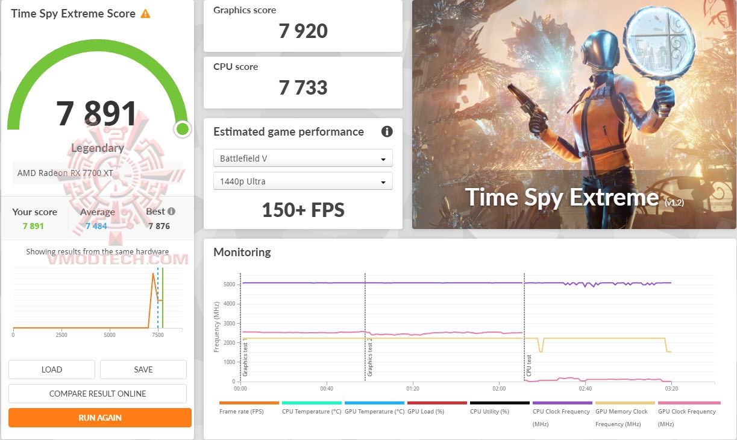Click the main score 7 891 in the gauge
This screenshot has width=737, height=440.
(97, 113)
